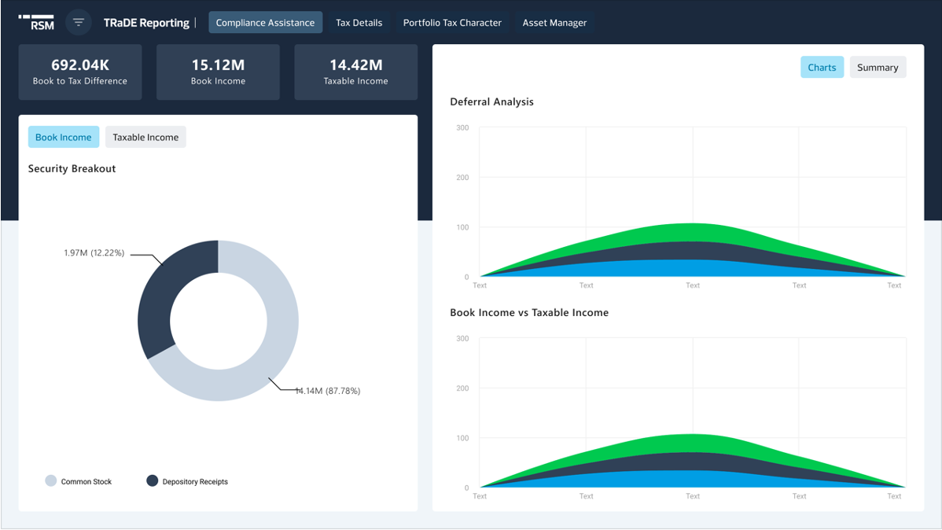
Task: Open the Compliance Assistance tab
Action: (265, 23)
